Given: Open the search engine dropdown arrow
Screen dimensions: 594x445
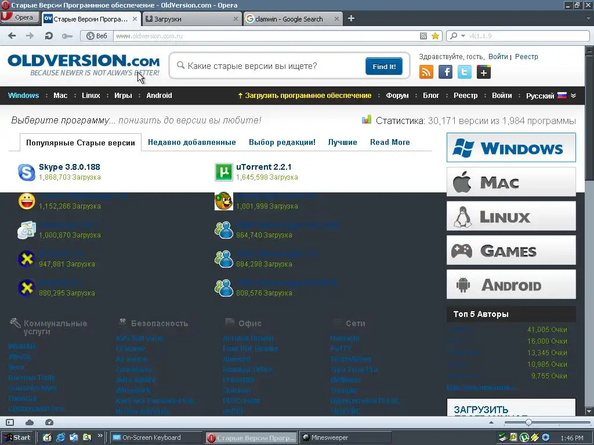Looking at the screenshot, I should [463, 36].
